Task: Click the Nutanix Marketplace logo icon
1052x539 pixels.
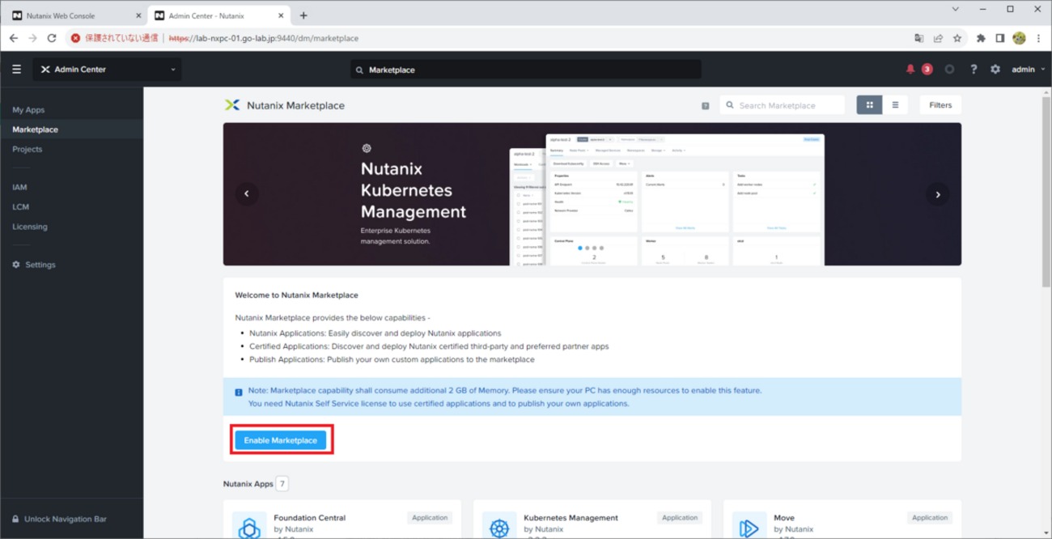Action: [x=231, y=105]
